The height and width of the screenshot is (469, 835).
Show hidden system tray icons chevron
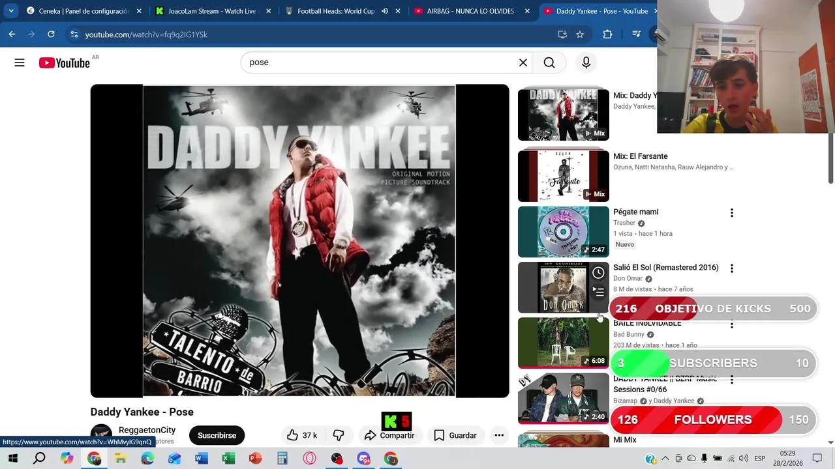tap(665, 459)
